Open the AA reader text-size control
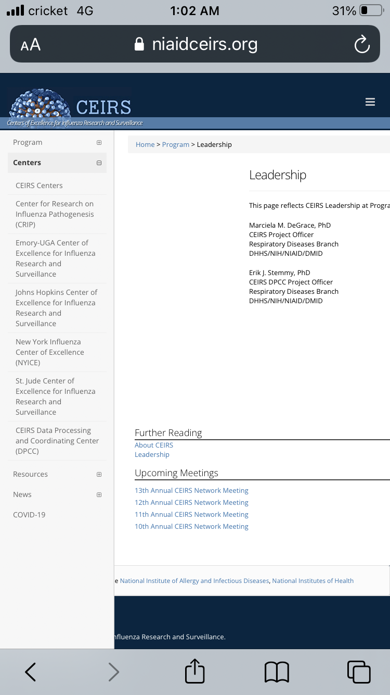The width and height of the screenshot is (390, 695). 30,45
